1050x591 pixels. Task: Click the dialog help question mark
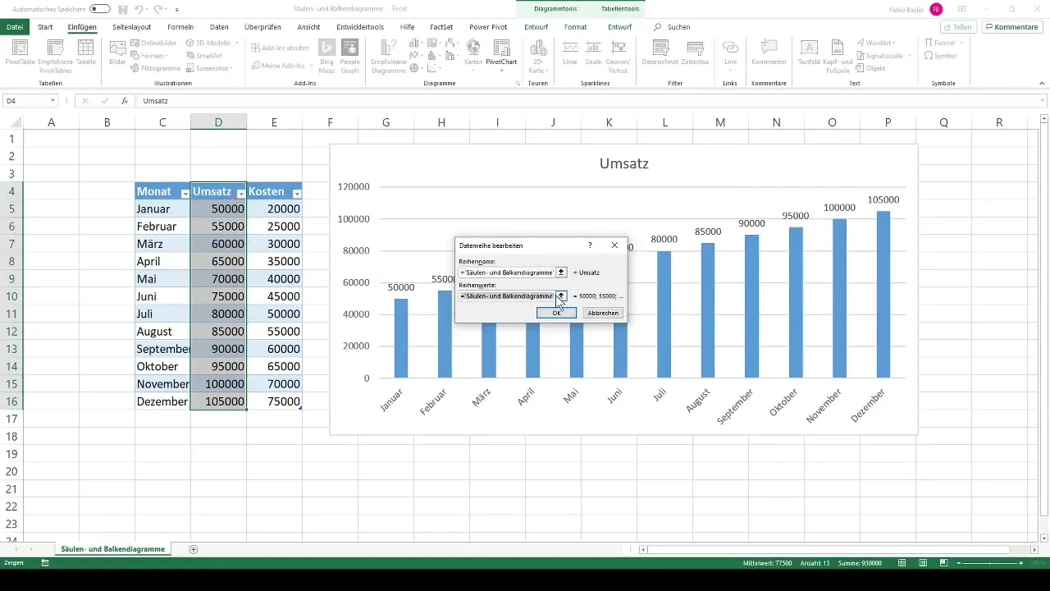point(591,245)
